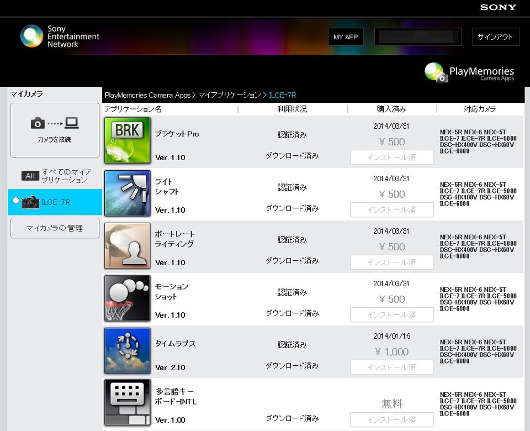Click the カメラを接続 connect camera button
The image size is (530, 431).
click(55, 130)
